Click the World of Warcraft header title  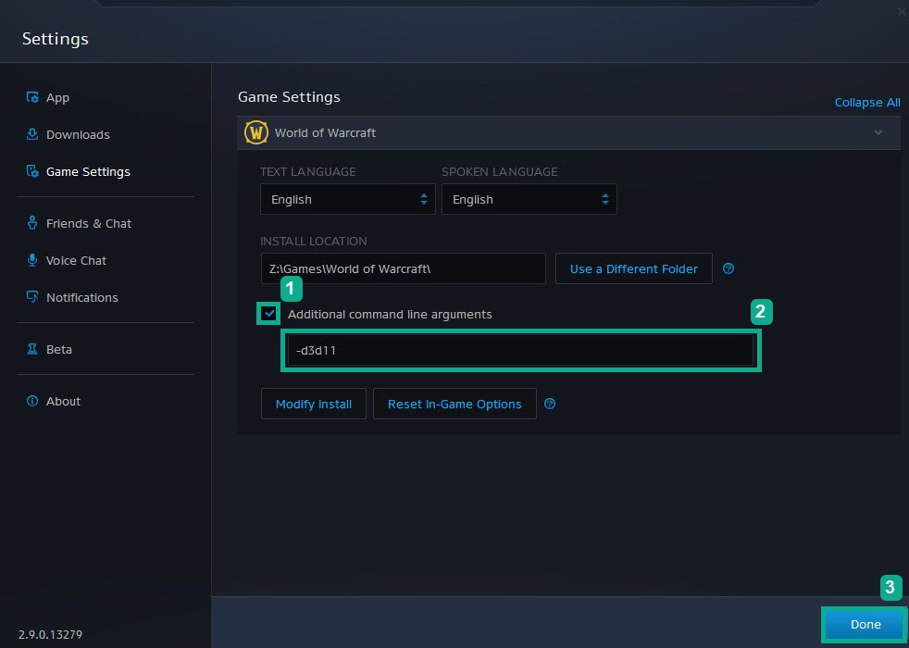pyautogui.click(x=325, y=132)
